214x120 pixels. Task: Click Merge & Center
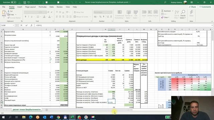point(81,17)
